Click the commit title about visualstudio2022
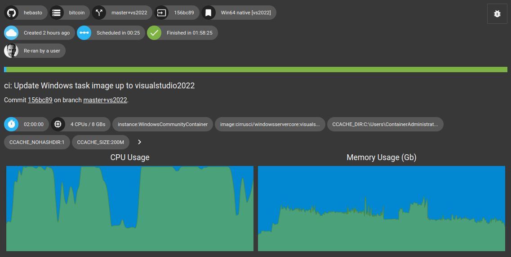 99,86
